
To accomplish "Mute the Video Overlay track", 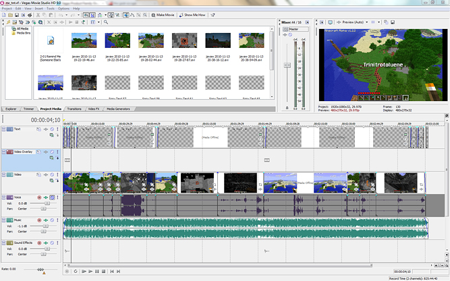I will click(x=52, y=152).
